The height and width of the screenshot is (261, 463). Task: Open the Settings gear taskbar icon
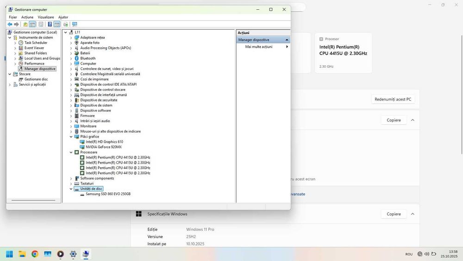[73, 254]
